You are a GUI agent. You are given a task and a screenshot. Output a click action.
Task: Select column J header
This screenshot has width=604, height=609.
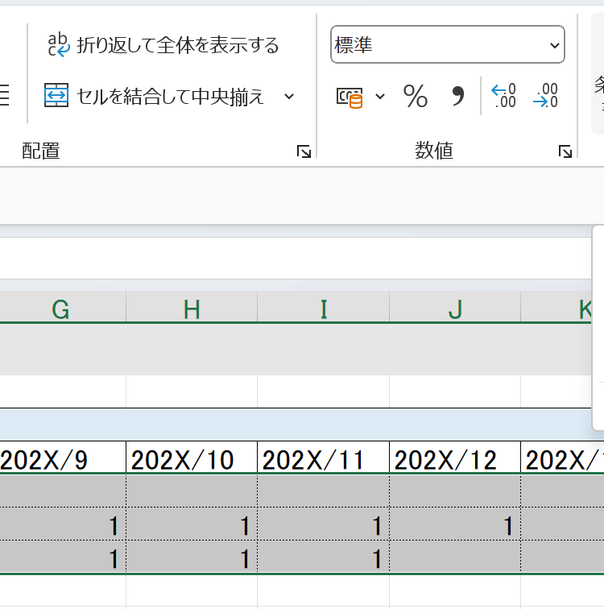click(x=455, y=309)
